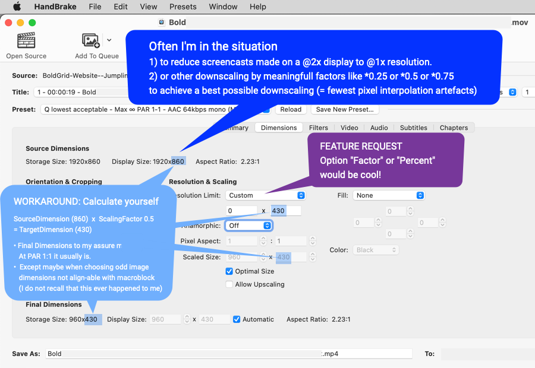Click Save New Preset
535x368 pixels.
345,109
